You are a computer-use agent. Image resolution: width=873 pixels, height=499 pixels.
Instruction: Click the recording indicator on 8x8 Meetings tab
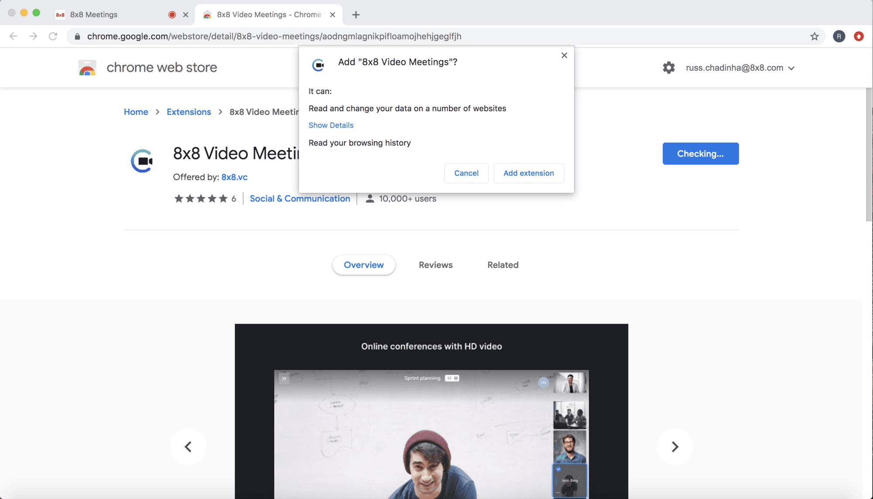tap(172, 15)
